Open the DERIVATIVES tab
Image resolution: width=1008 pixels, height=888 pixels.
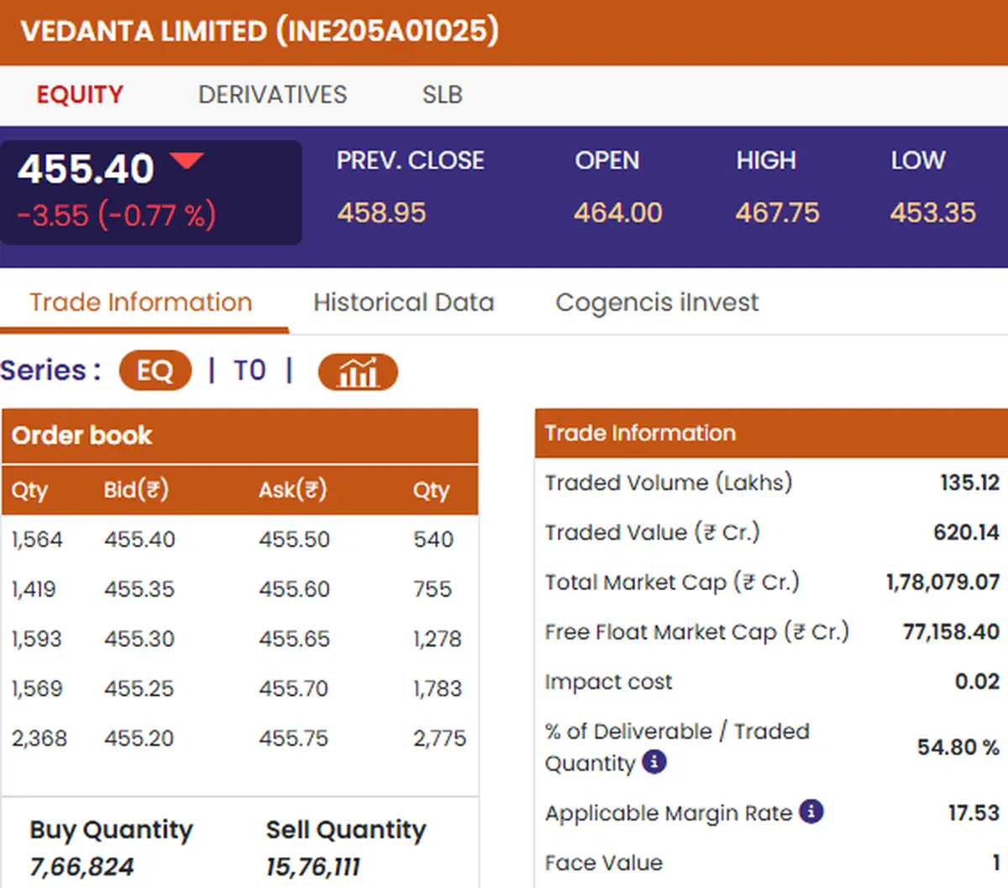click(x=272, y=94)
